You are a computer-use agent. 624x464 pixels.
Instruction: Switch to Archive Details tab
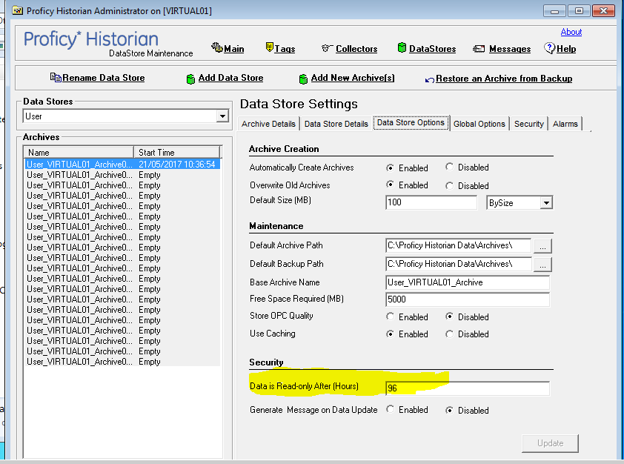coord(268,124)
